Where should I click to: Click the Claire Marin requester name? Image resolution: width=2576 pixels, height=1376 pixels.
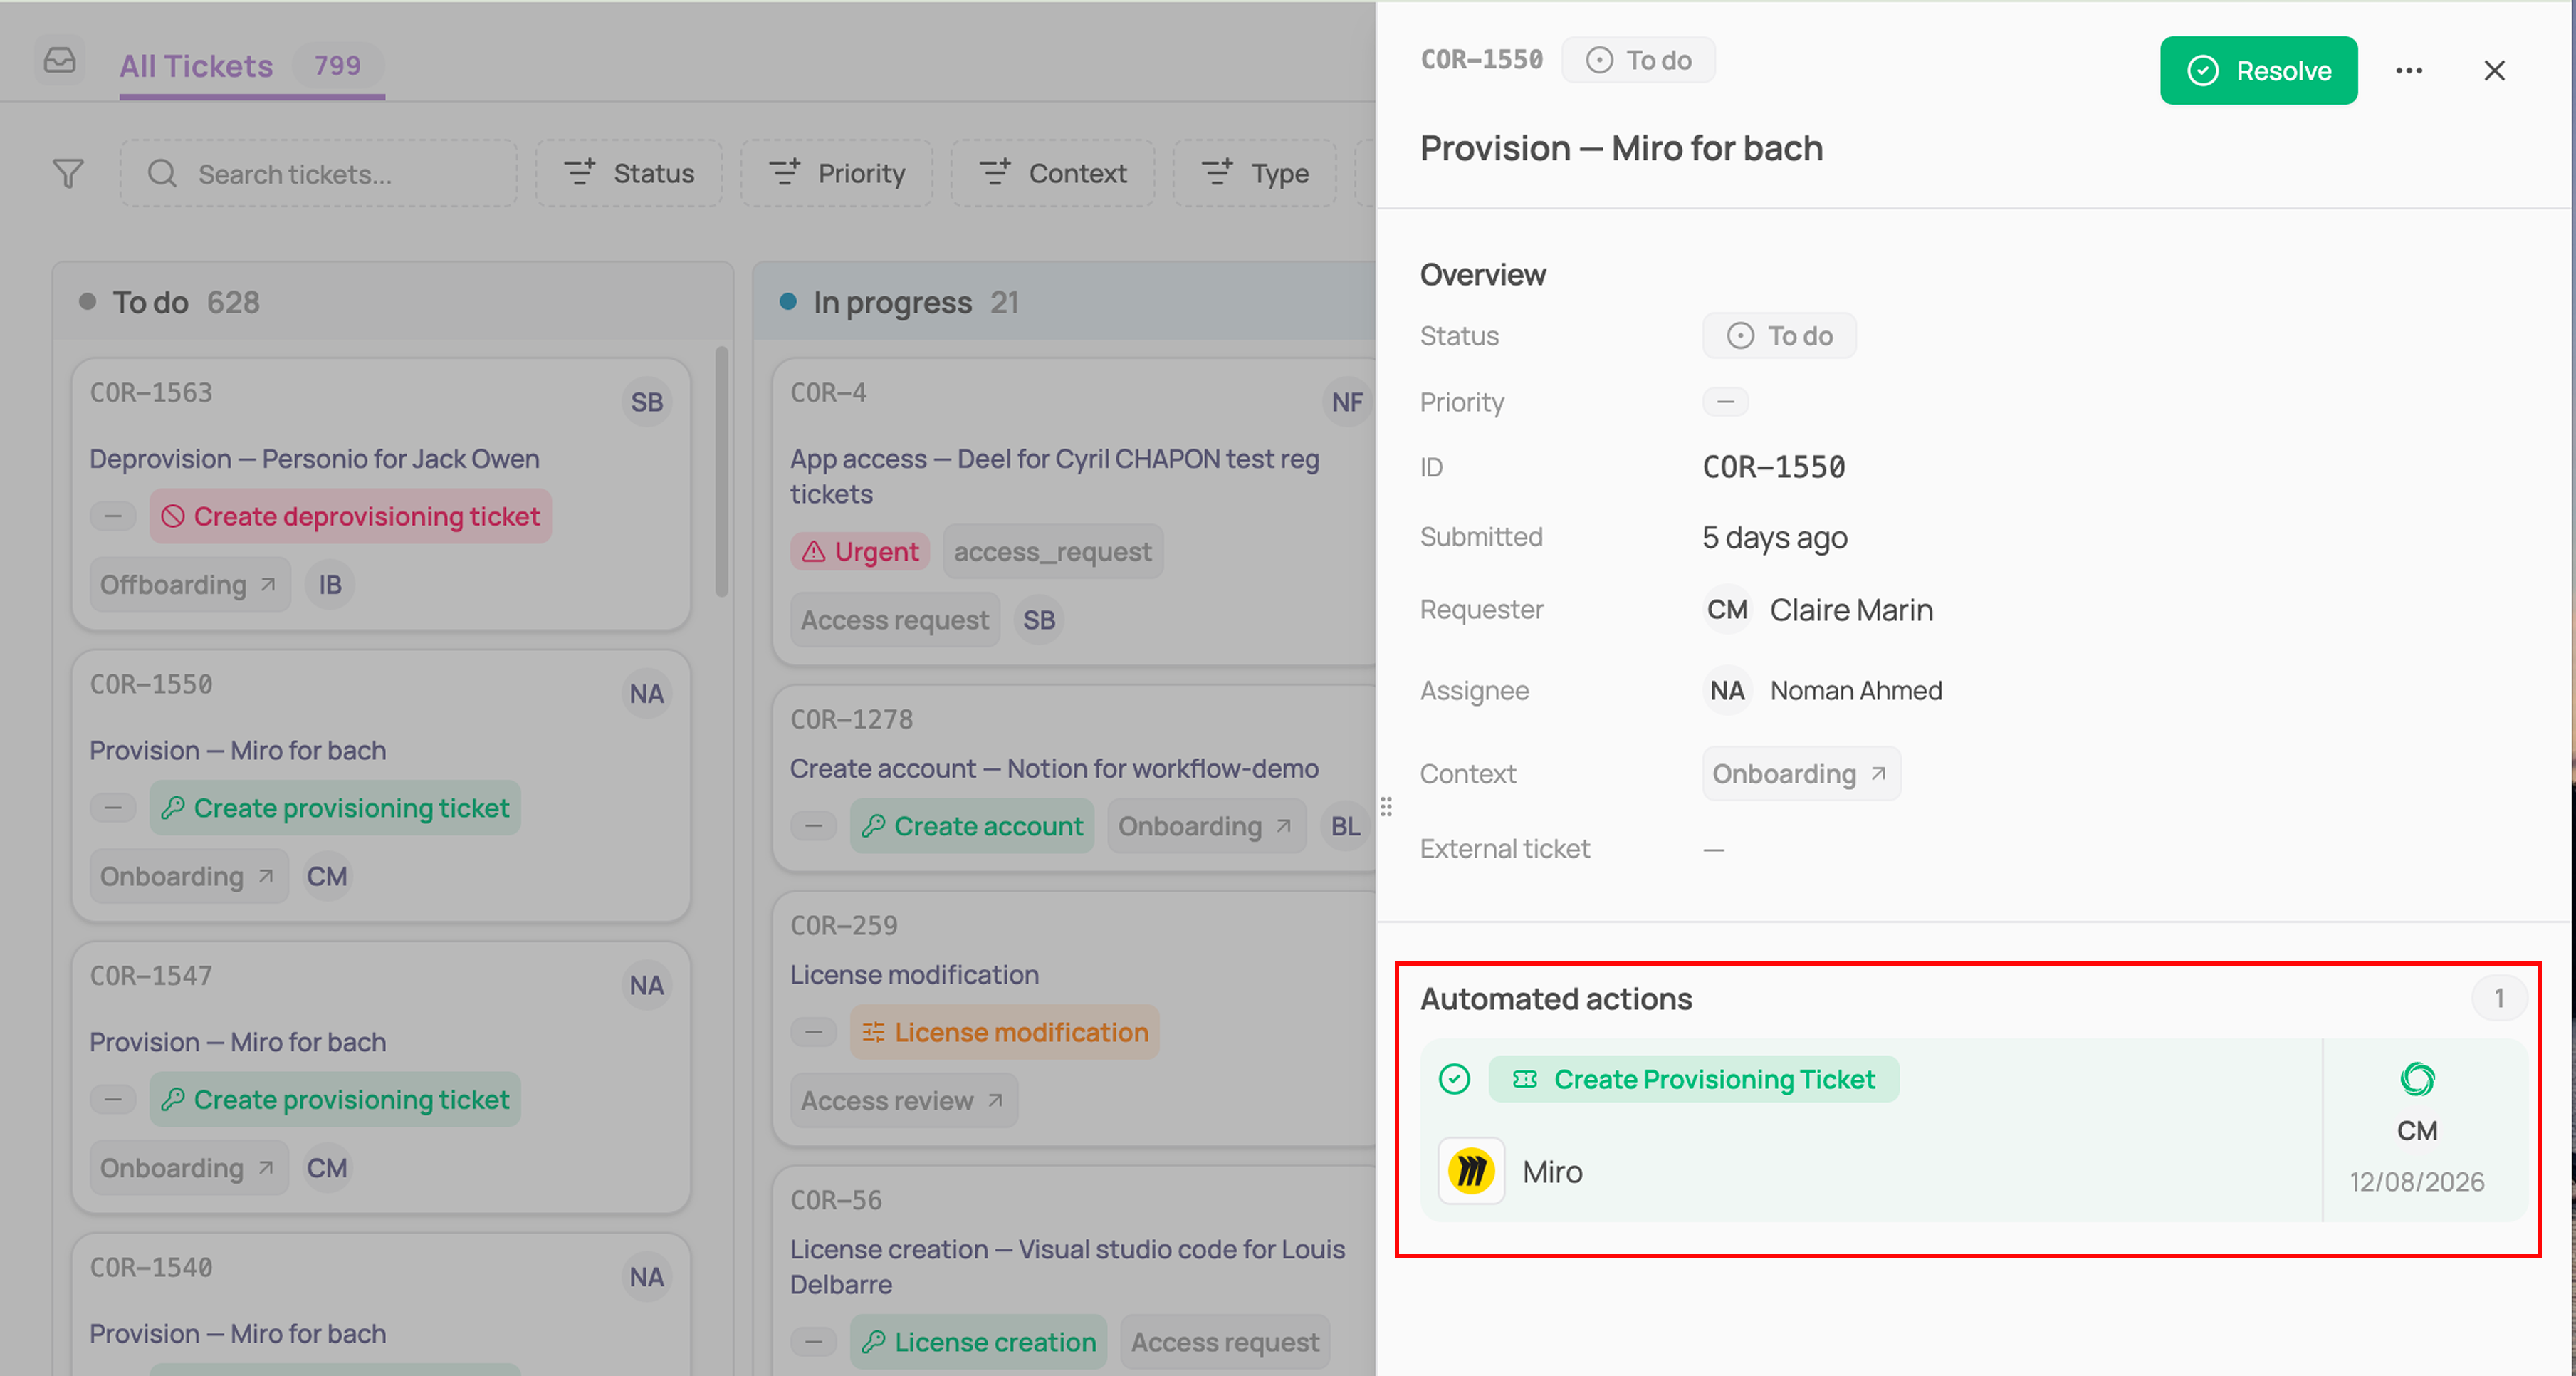[x=1851, y=610]
